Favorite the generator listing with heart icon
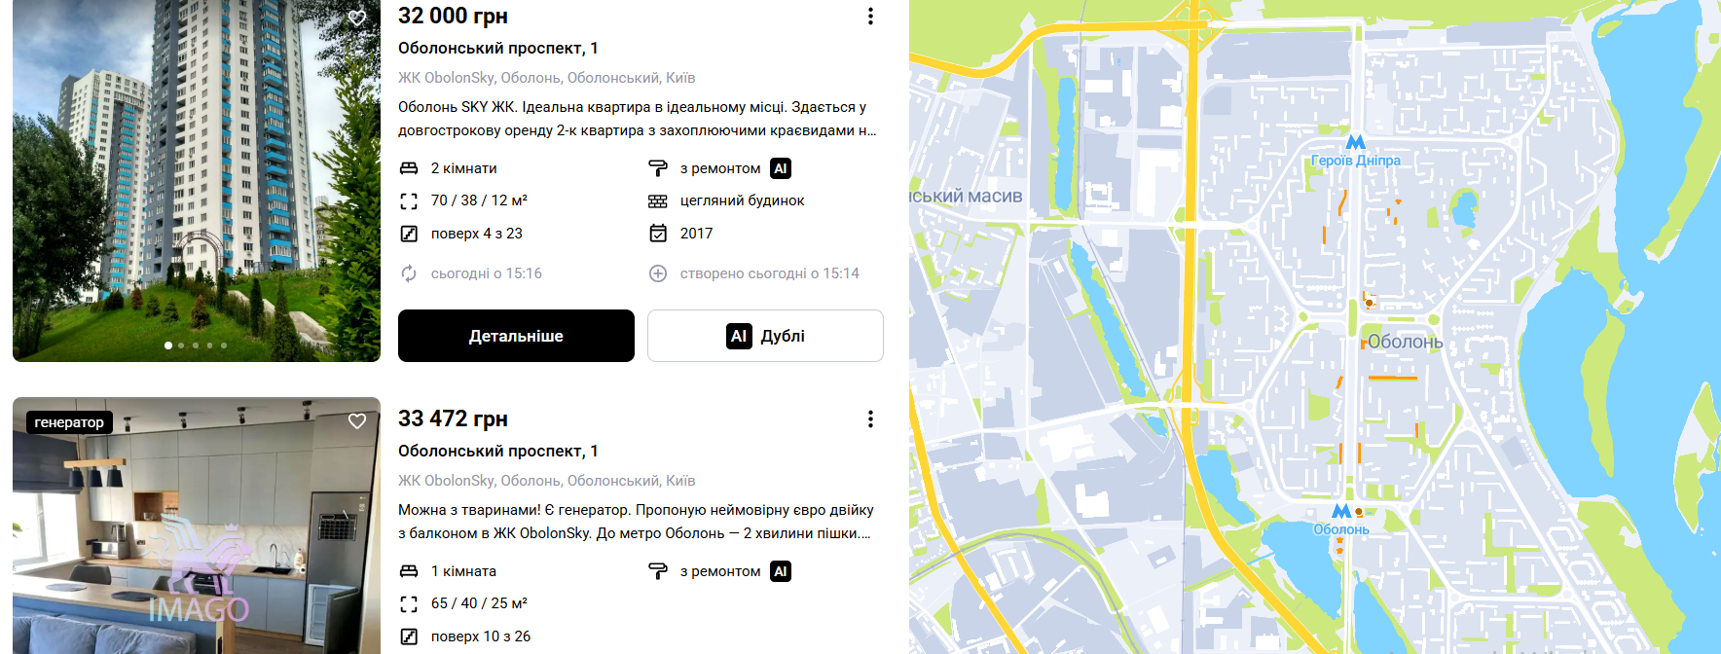Image resolution: width=1721 pixels, height=654 pixels. tap(357, 420)
